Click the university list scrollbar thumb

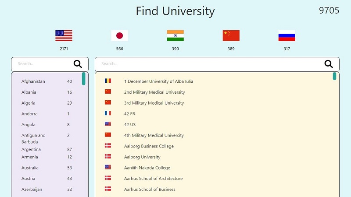[x=334, y=76]
